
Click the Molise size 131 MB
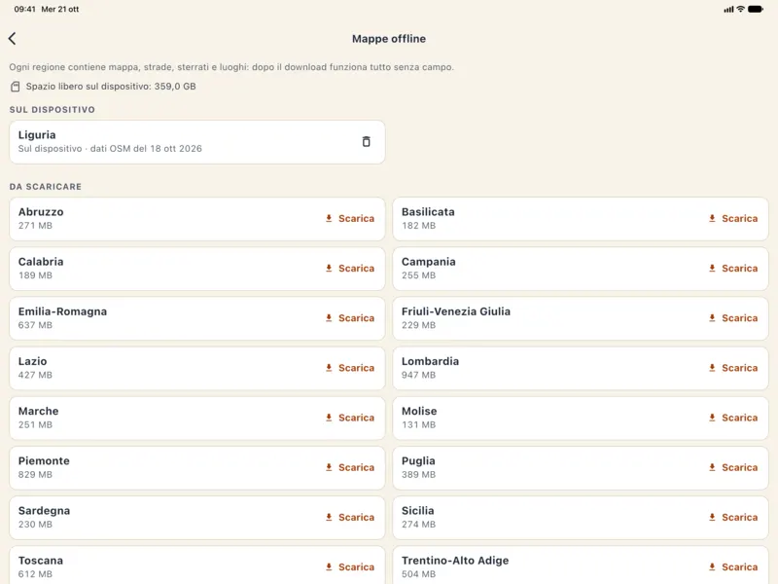(x=419, y=424)
